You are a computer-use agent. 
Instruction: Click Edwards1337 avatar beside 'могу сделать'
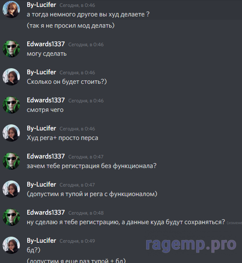click(11, 49)
